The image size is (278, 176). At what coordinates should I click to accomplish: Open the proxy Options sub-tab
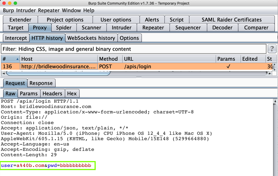coord(129,38)
